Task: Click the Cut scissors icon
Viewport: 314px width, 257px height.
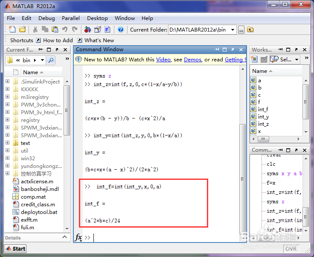Action: pos(35,29)
